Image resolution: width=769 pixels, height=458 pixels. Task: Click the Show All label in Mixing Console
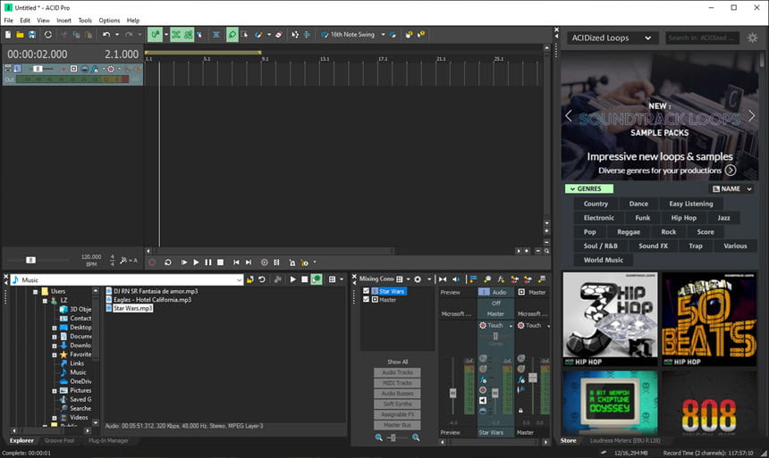tap(397, 362)
